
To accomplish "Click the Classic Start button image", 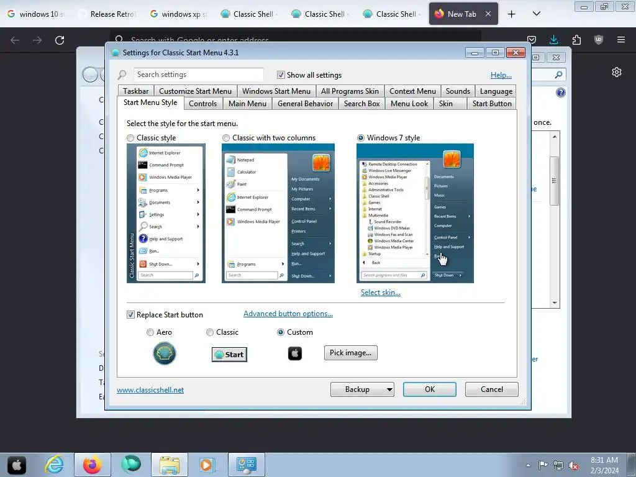I will (229, 355).
